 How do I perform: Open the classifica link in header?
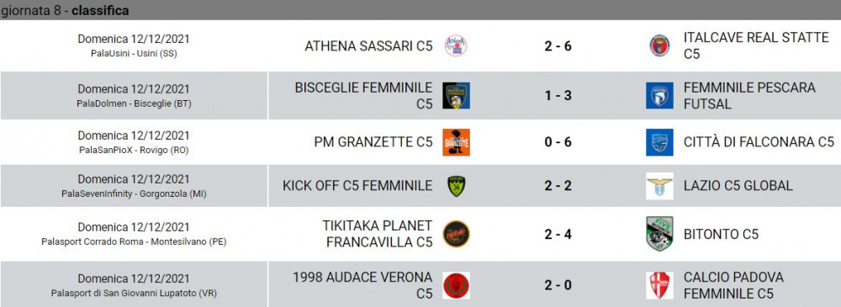coord(100,11)
